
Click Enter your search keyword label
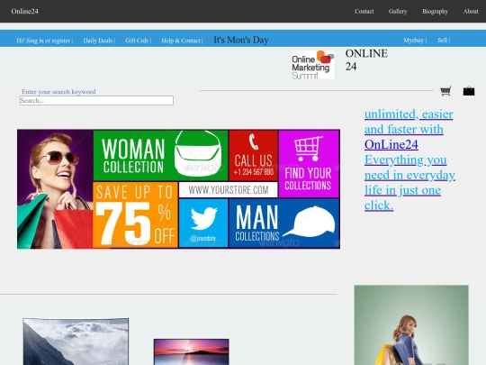(x=58, y=92)
